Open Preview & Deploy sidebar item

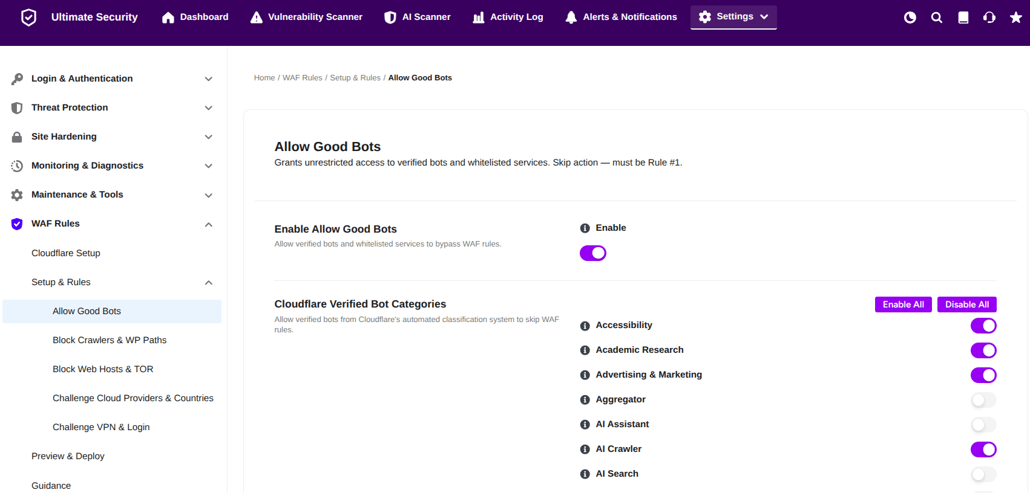point(68,456)
